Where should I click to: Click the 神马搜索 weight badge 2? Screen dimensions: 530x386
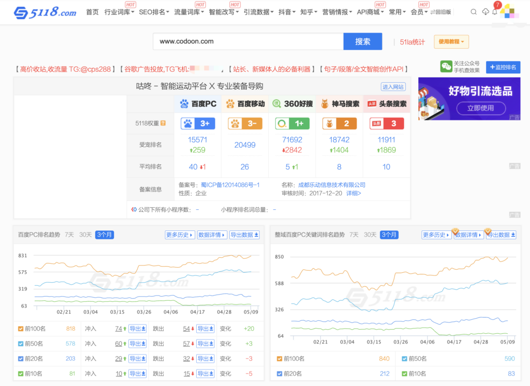coord(340,123)
